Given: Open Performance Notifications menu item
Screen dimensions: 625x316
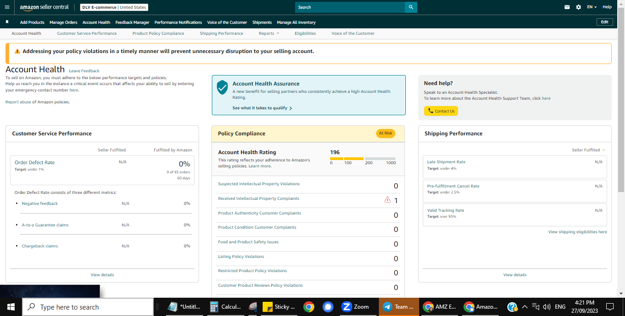Looking at the screenshot, I should tap(178, 22).
